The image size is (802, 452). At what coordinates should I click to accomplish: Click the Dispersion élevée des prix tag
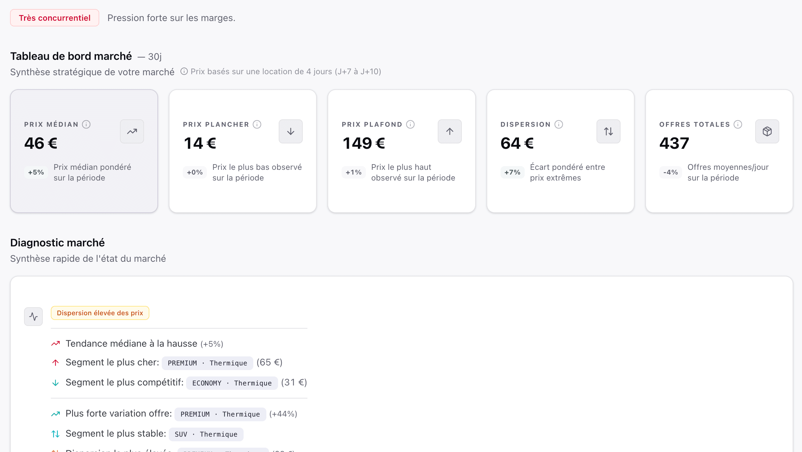[100, 313]
